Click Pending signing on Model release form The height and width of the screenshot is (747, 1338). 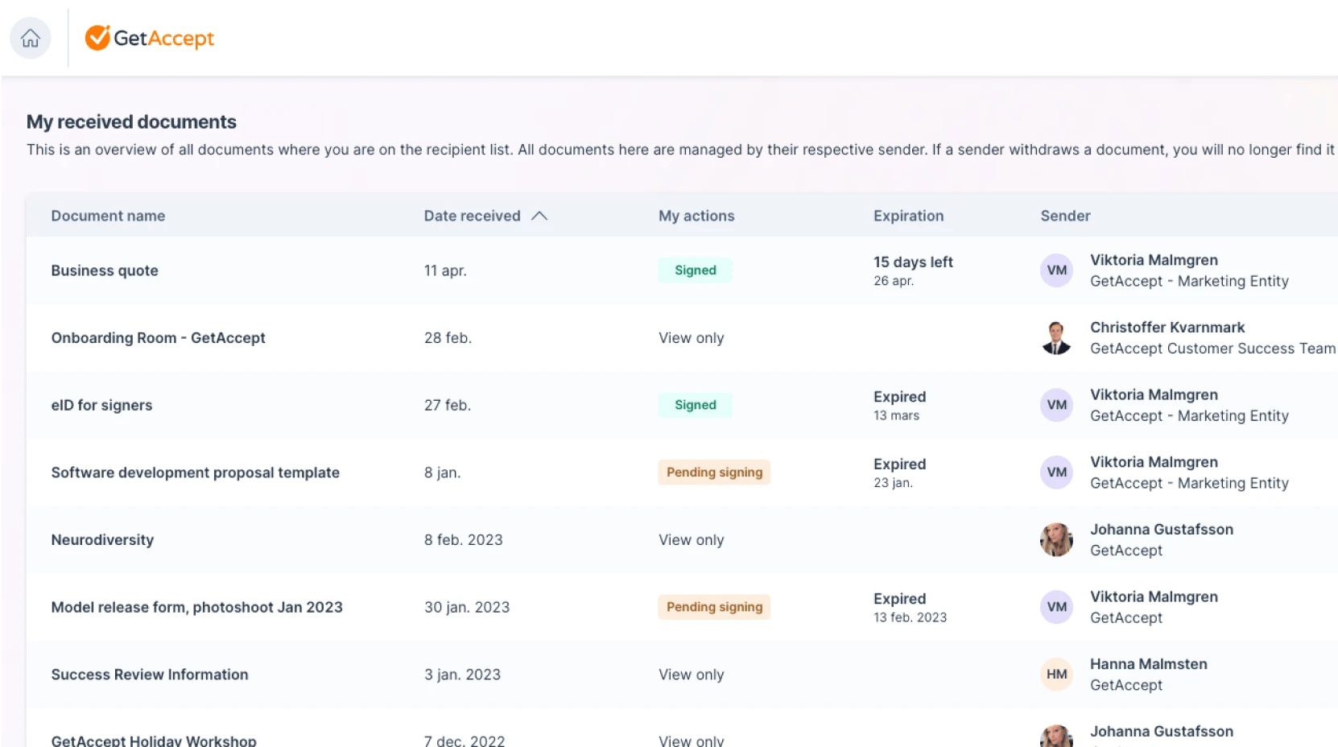coord(713,607)
